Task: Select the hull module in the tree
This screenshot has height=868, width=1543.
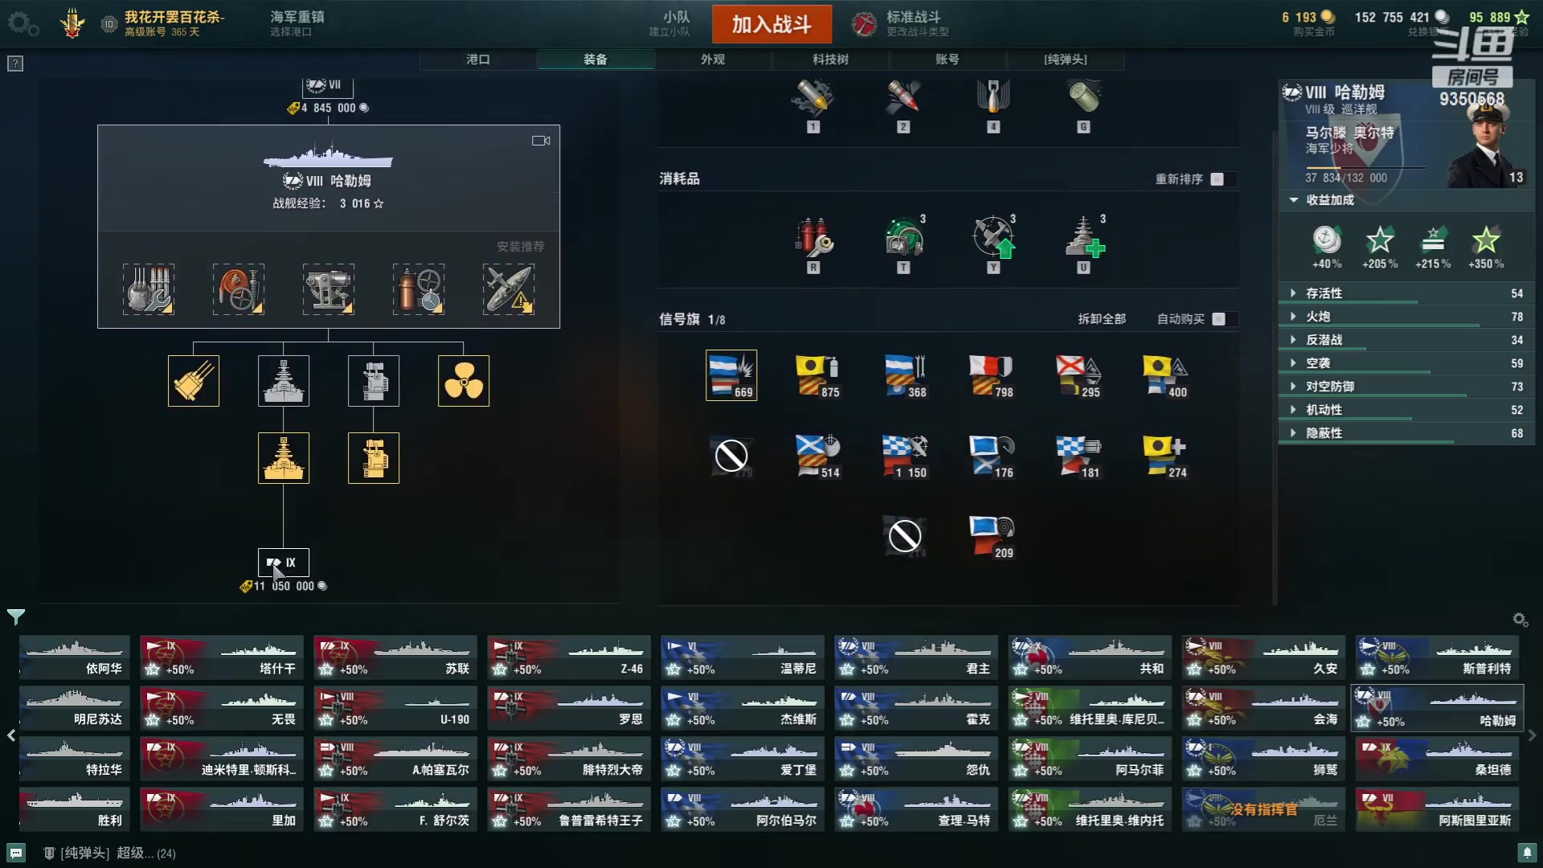Action: [284, 381]
